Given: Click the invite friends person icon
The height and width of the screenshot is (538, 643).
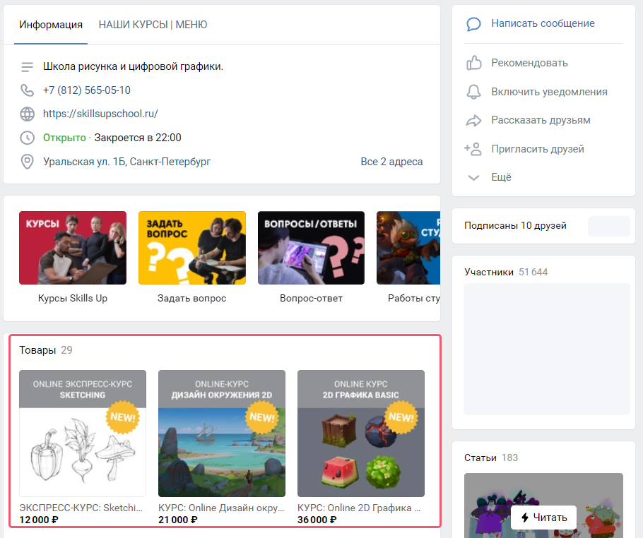Looking at the screenshot, I should [473, 149].
